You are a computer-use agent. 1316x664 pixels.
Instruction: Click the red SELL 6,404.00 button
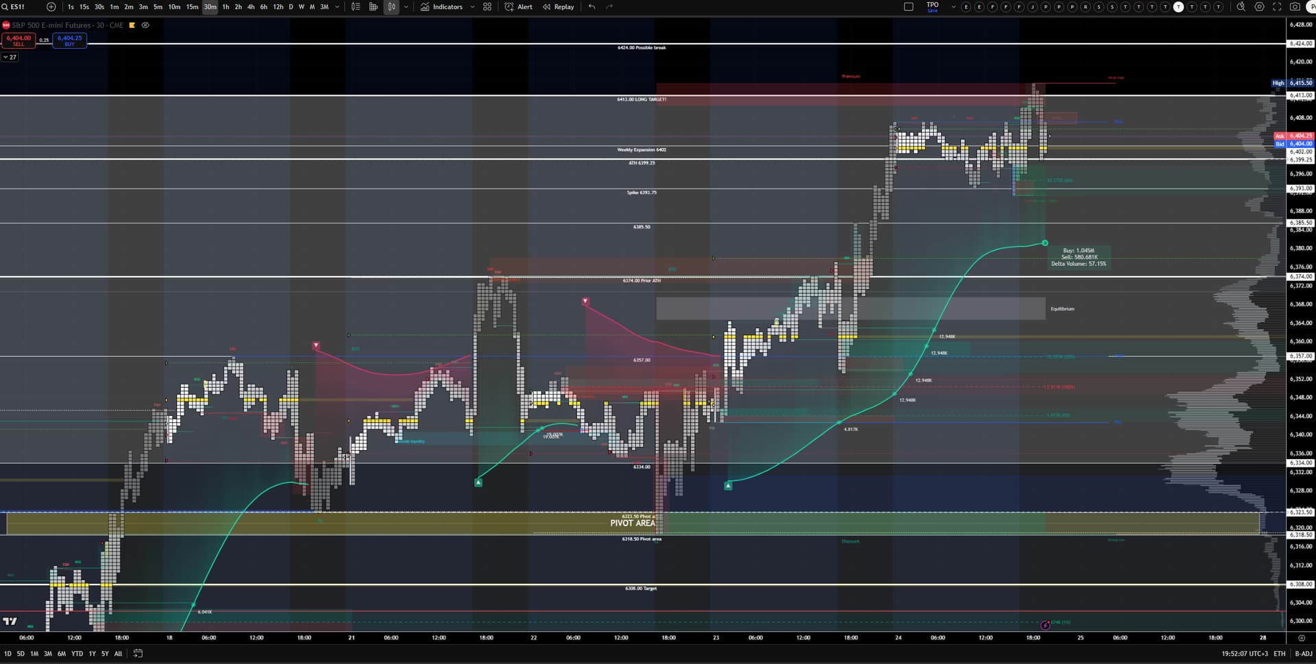(x=19, y=40)
